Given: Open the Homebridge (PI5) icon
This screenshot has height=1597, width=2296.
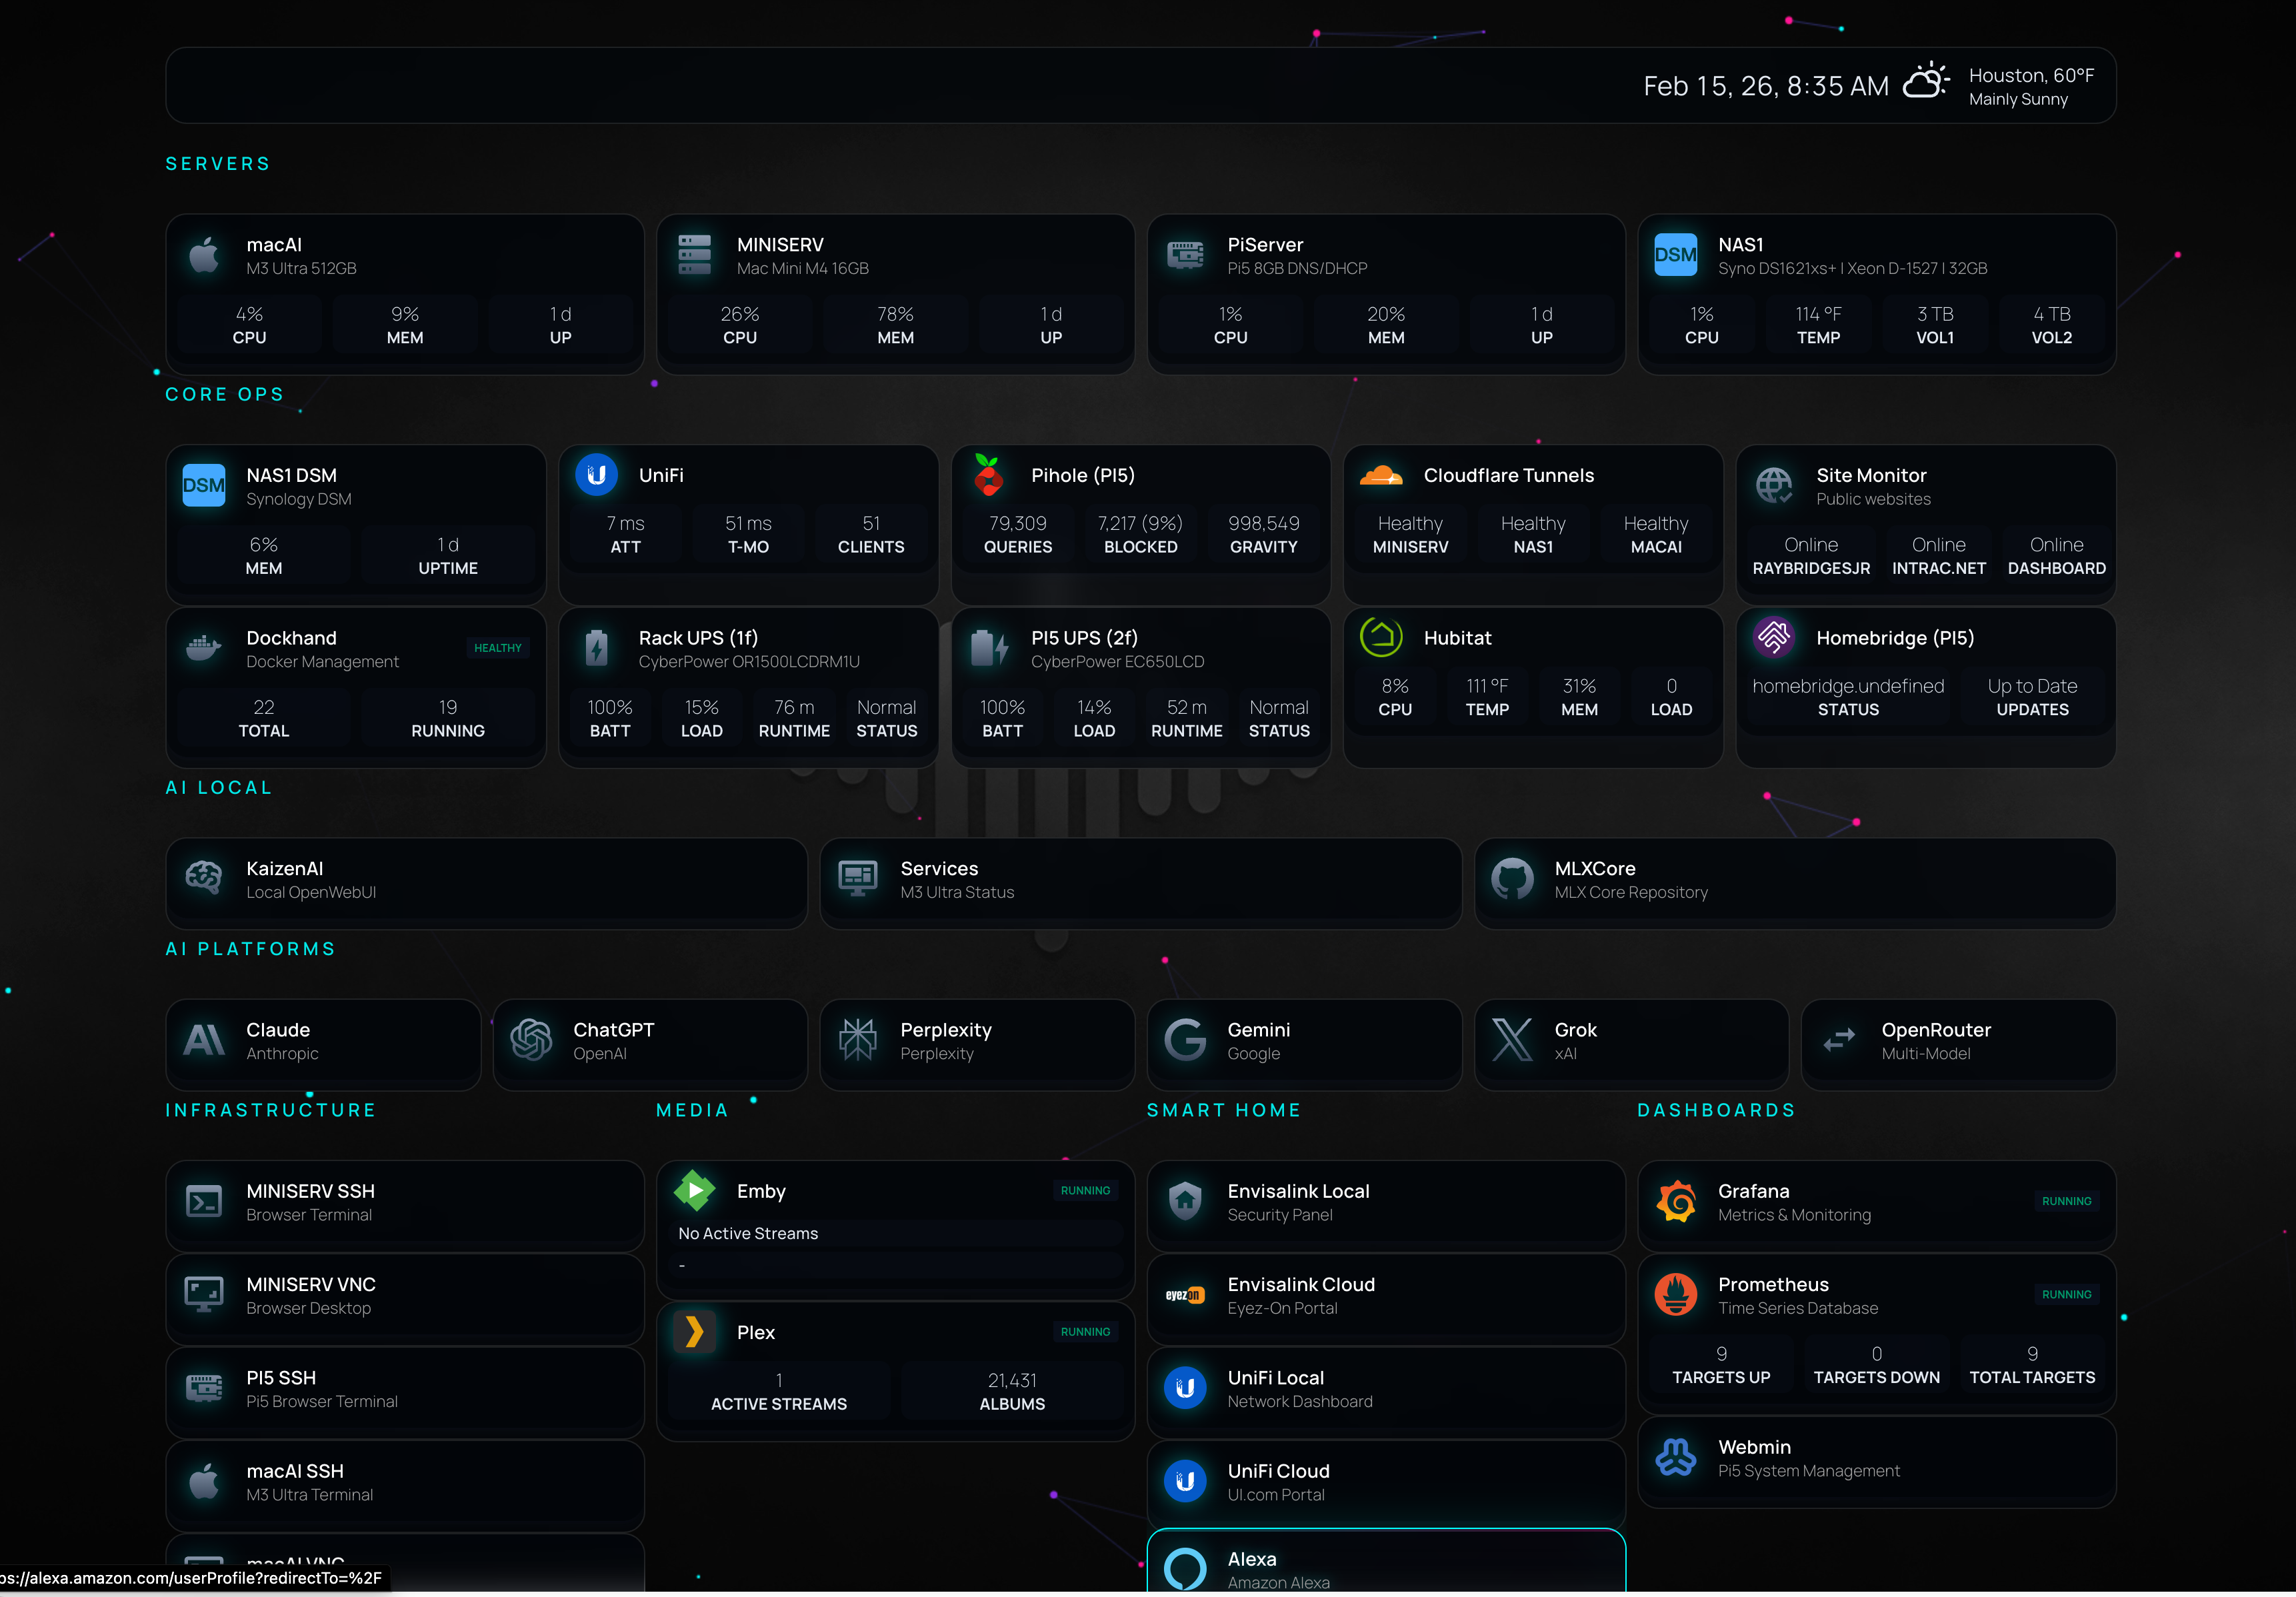Looking at the screenshot, I should (x=1776, y=637).
